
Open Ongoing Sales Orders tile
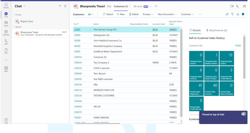227,58
